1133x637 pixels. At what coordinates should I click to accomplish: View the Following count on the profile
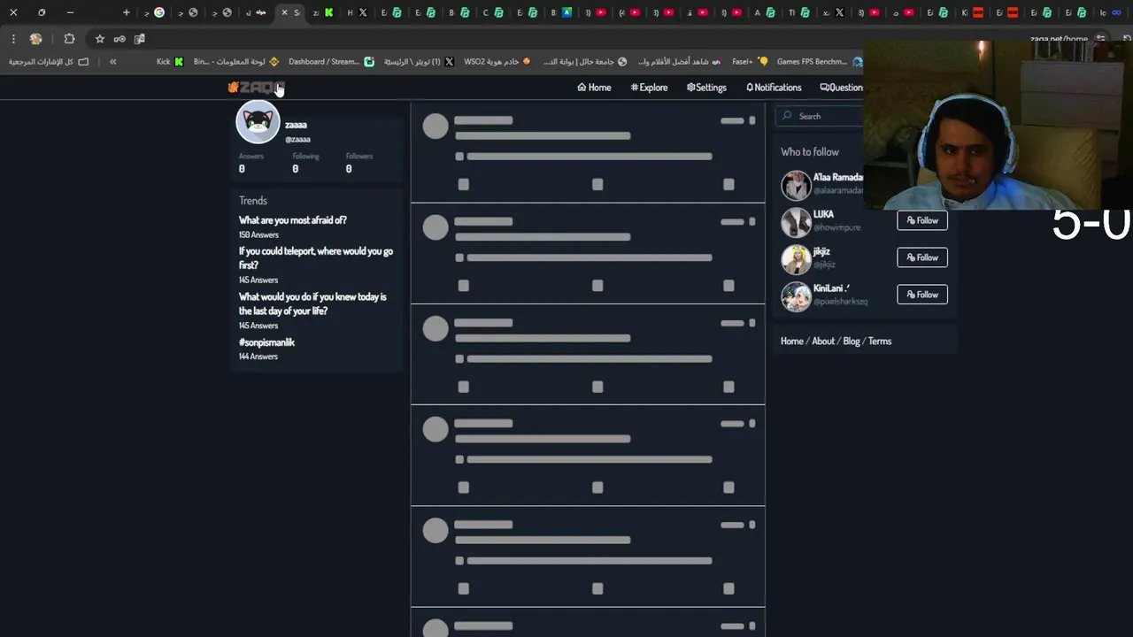305,163
